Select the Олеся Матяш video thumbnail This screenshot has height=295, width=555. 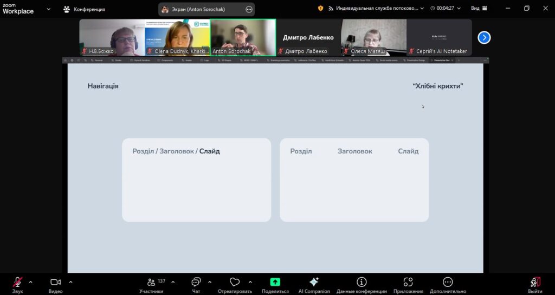pos(374,37)
